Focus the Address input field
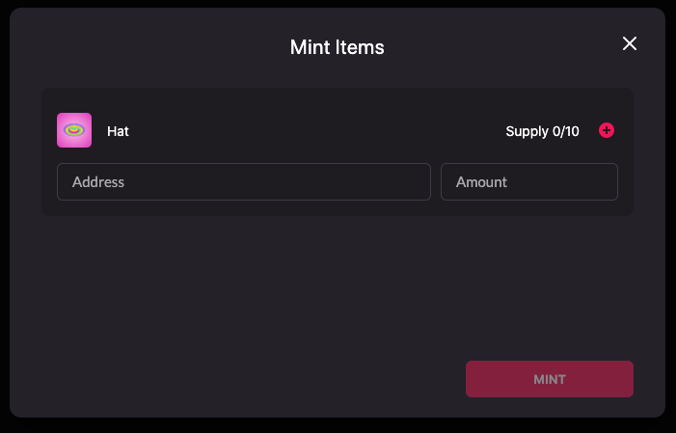This screenshot has height=433, width=676. [x=243, y=181]
